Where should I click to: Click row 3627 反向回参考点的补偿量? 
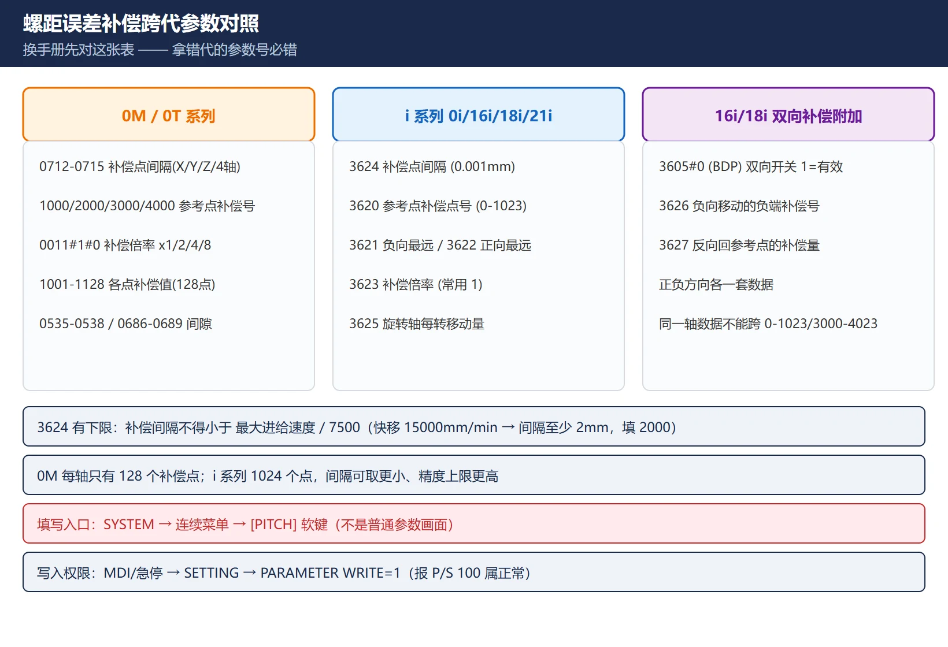point(739,246)
